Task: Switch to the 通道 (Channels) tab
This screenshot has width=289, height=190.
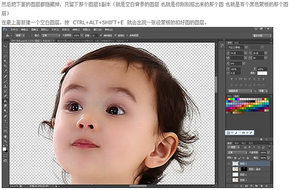Action: 237,143
